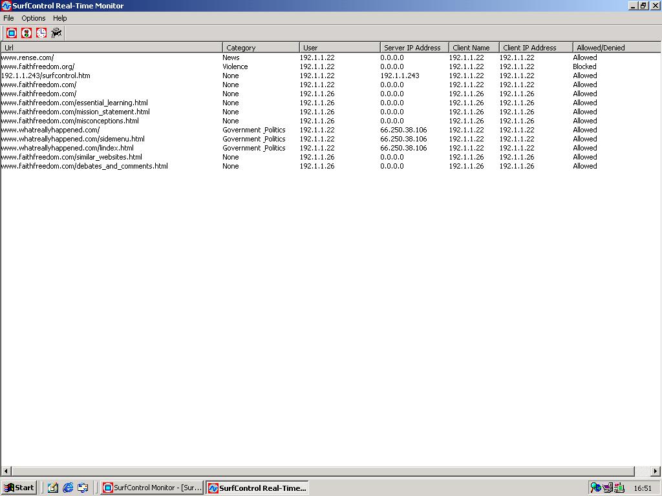Open the Options menu
This screenshot has width=662, height=496.
[x=34, y=18]
